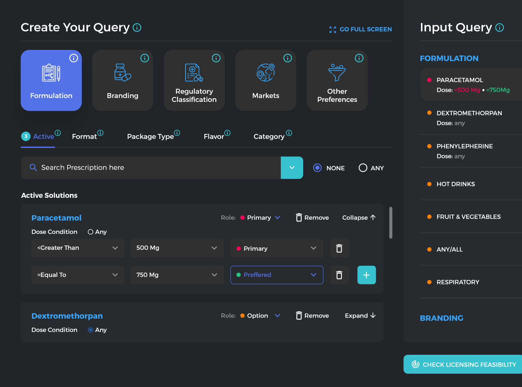Select the Formulation category card
The image size is (522, 387).
coord(51,80)
